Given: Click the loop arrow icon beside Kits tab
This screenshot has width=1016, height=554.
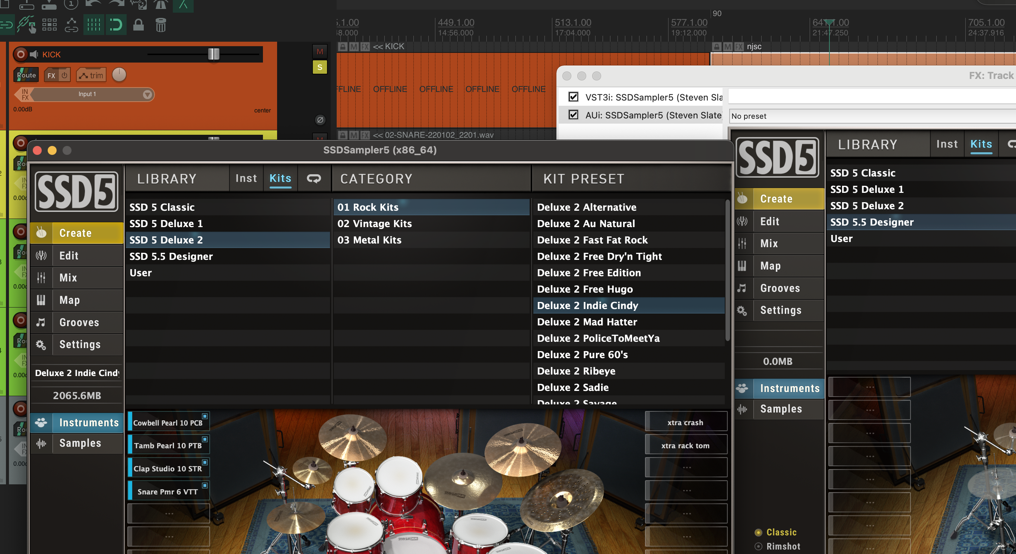Looking at the screenshot, I should pyautogui.click(x=314, y=179).
